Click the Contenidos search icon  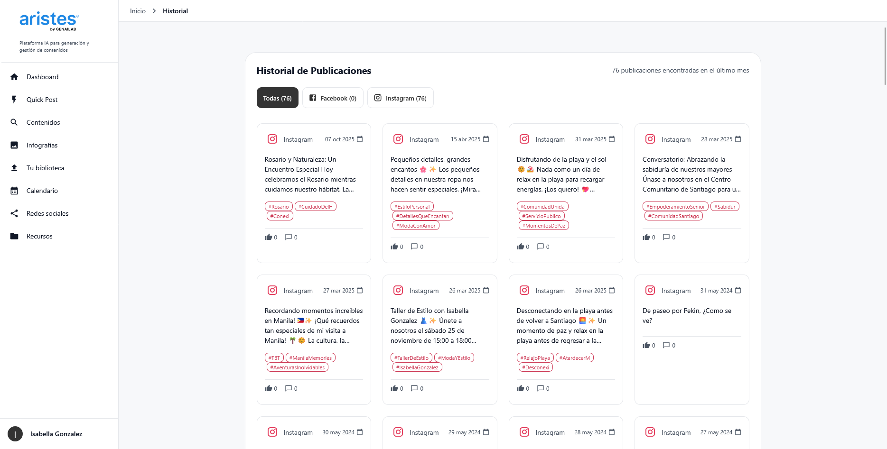14,122
